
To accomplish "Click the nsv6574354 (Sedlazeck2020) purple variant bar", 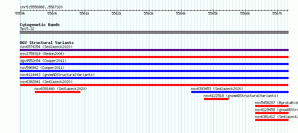I will [154, 50].
